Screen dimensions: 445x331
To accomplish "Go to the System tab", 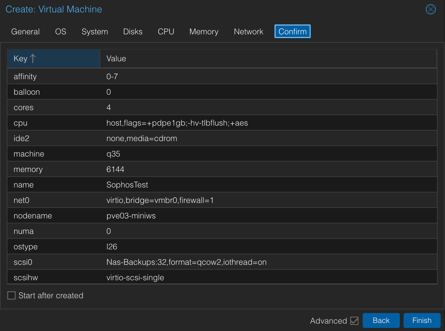I will pyautogui.click(x=95, y=32).
